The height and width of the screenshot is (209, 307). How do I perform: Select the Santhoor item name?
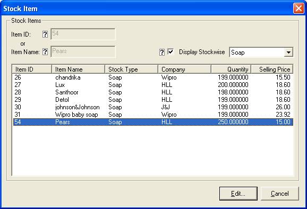tap(67, 92)
